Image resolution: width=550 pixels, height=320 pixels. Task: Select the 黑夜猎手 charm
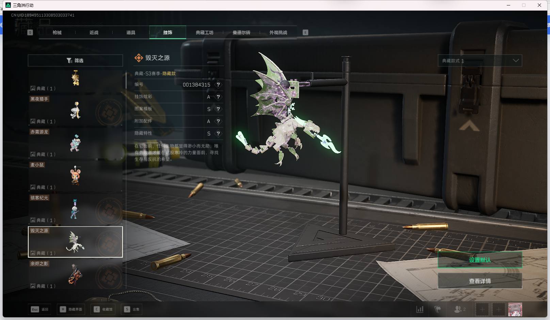coord(75,110)
